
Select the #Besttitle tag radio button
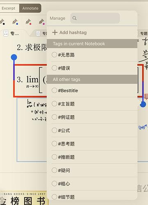click(54, 90)
